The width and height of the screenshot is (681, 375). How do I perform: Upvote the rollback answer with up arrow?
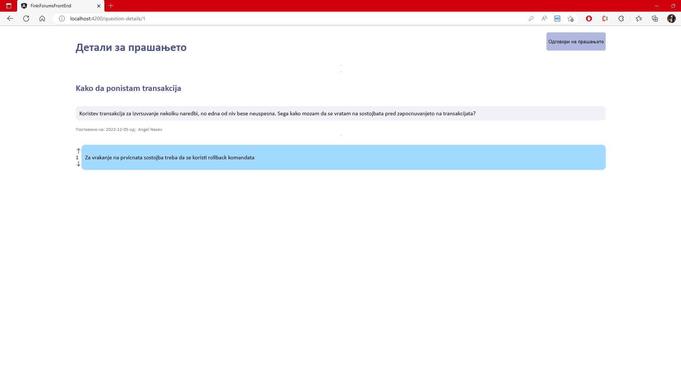78,151
